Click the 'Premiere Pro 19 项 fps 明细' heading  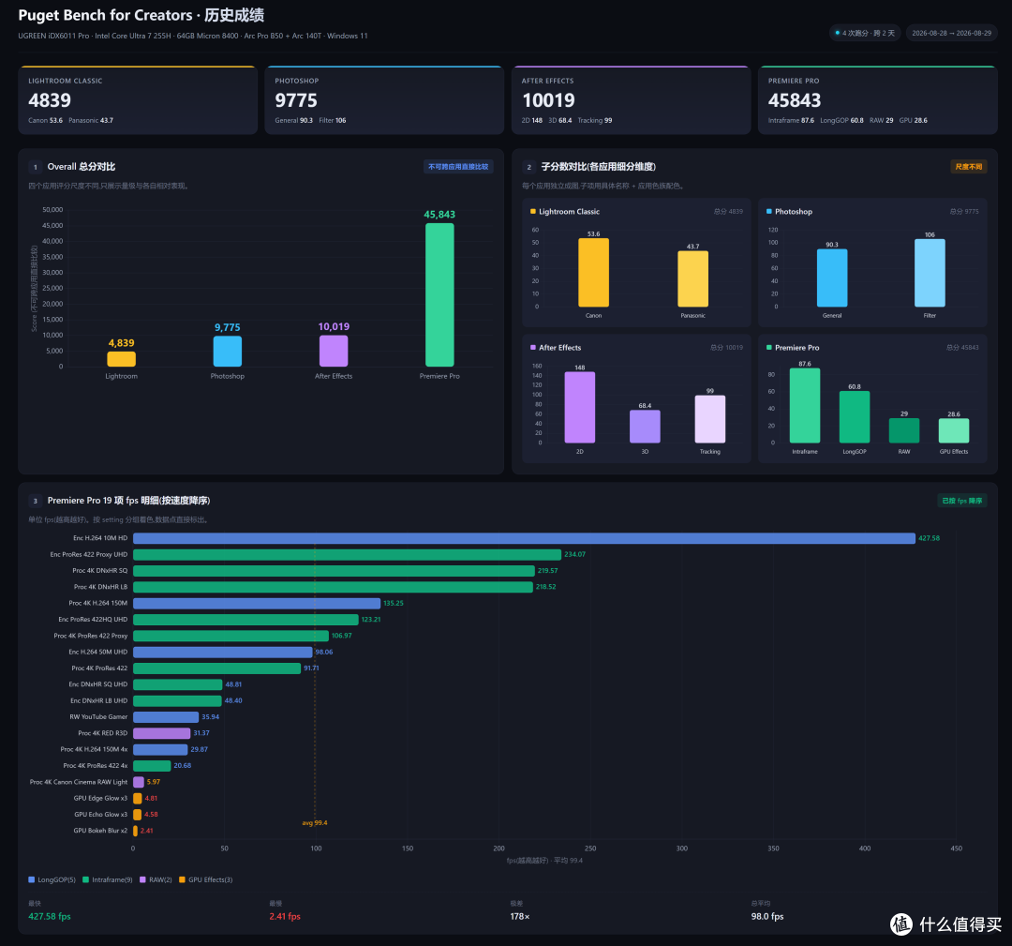tap(128, 501)
